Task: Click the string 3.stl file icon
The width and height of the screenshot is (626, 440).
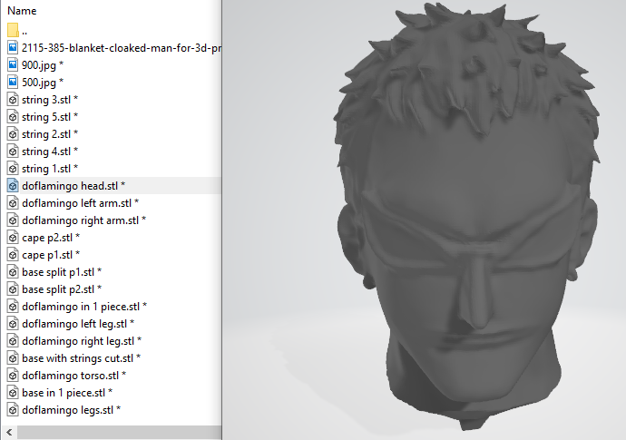Action: tap(13, 99)
